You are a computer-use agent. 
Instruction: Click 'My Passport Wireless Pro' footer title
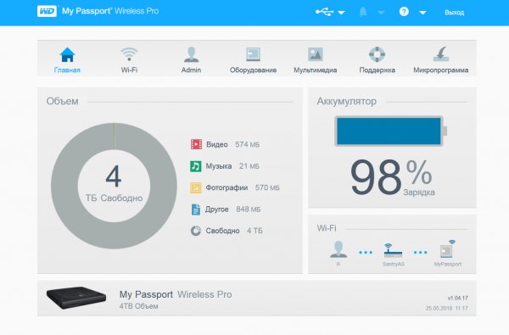tap(176, 294)
